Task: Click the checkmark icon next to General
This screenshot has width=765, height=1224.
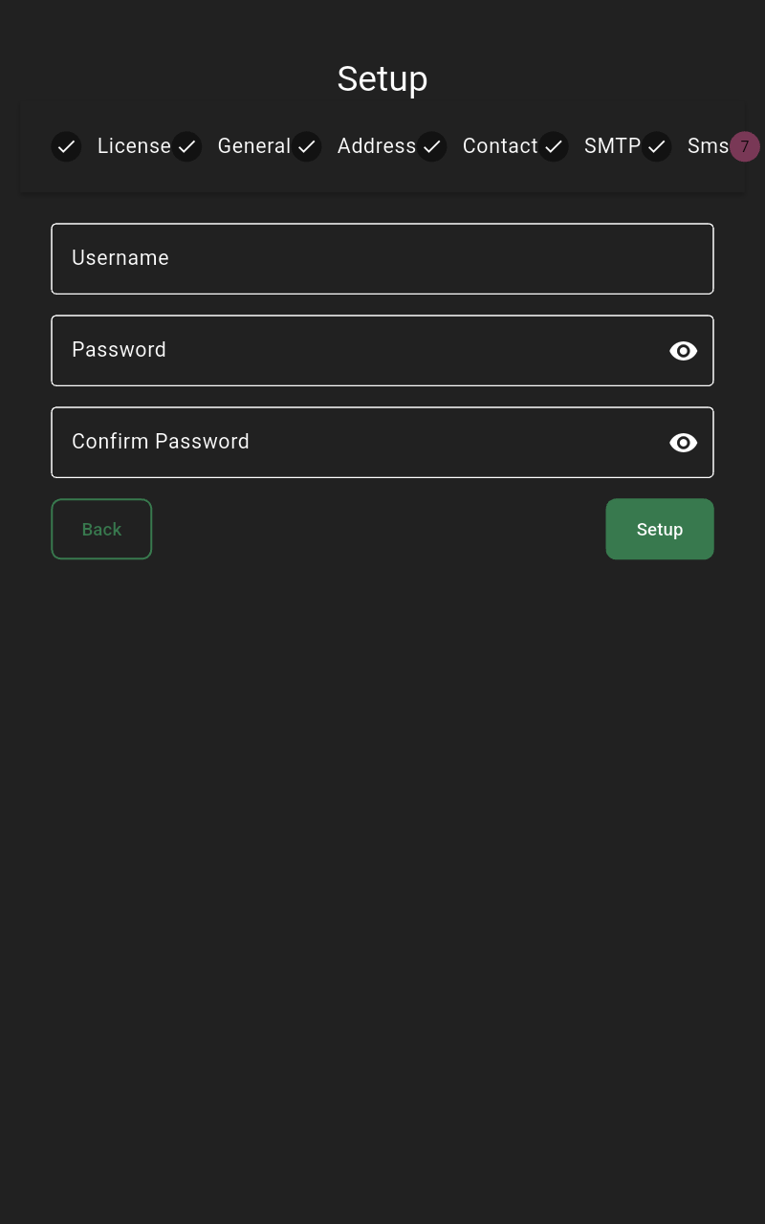Action: [x=186, y=146]
